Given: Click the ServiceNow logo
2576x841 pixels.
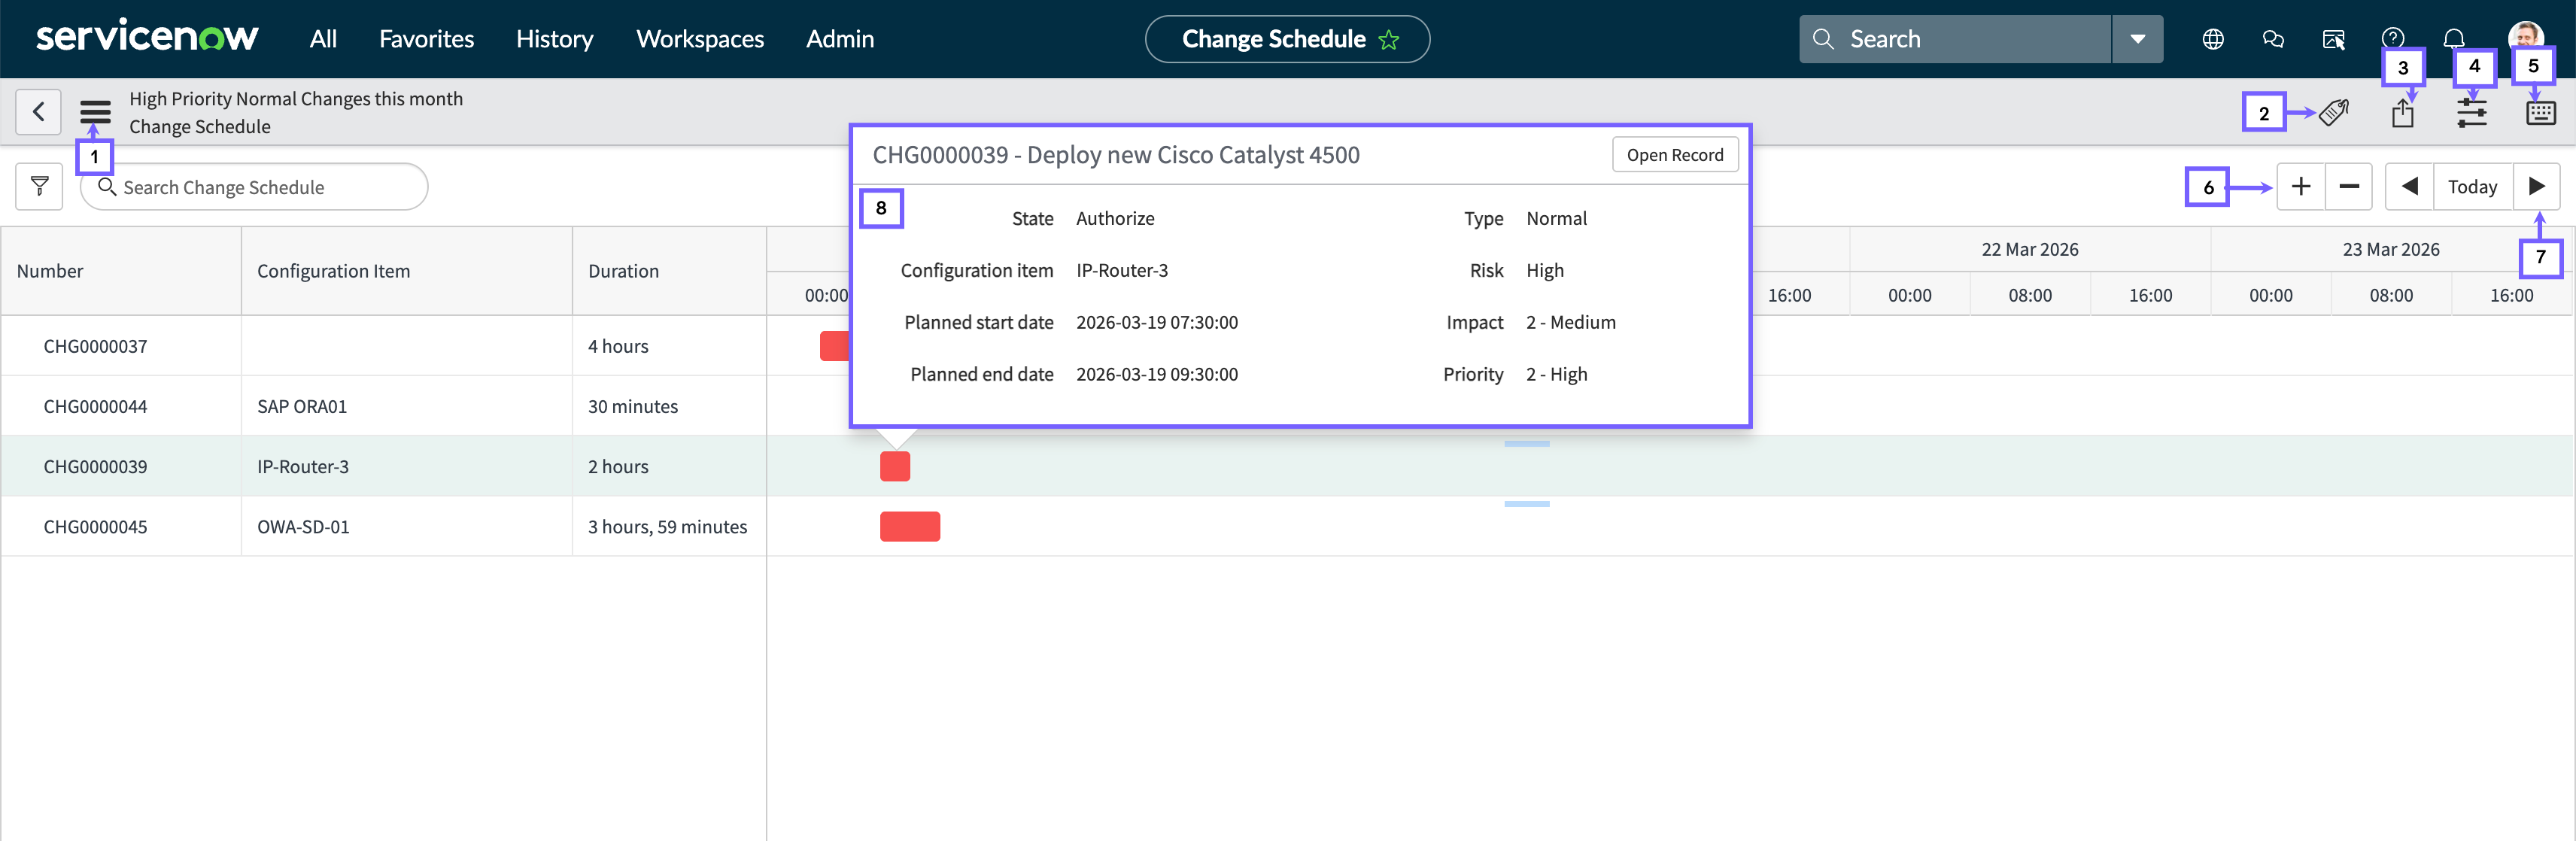Looking at the screenshot, I should (x=147, y=38).
